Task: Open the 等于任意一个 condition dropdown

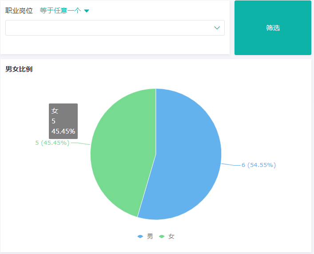Action: [x=60, y=11]
